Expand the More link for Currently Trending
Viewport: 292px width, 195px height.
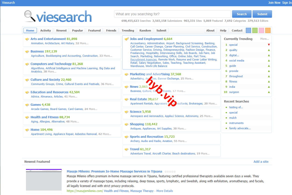265,38
